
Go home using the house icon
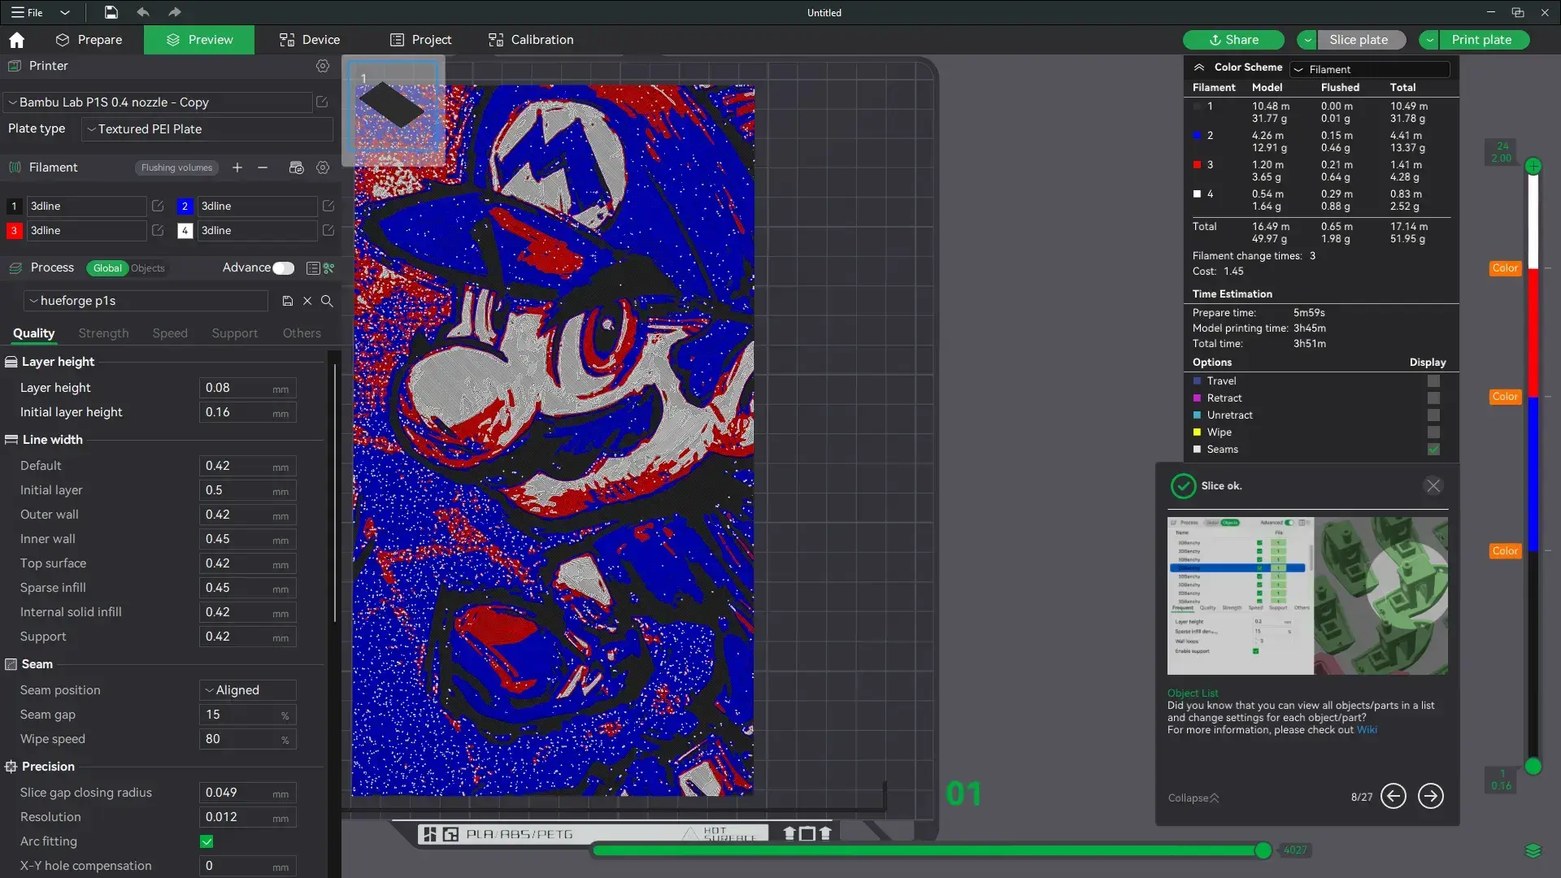(16, 39)
